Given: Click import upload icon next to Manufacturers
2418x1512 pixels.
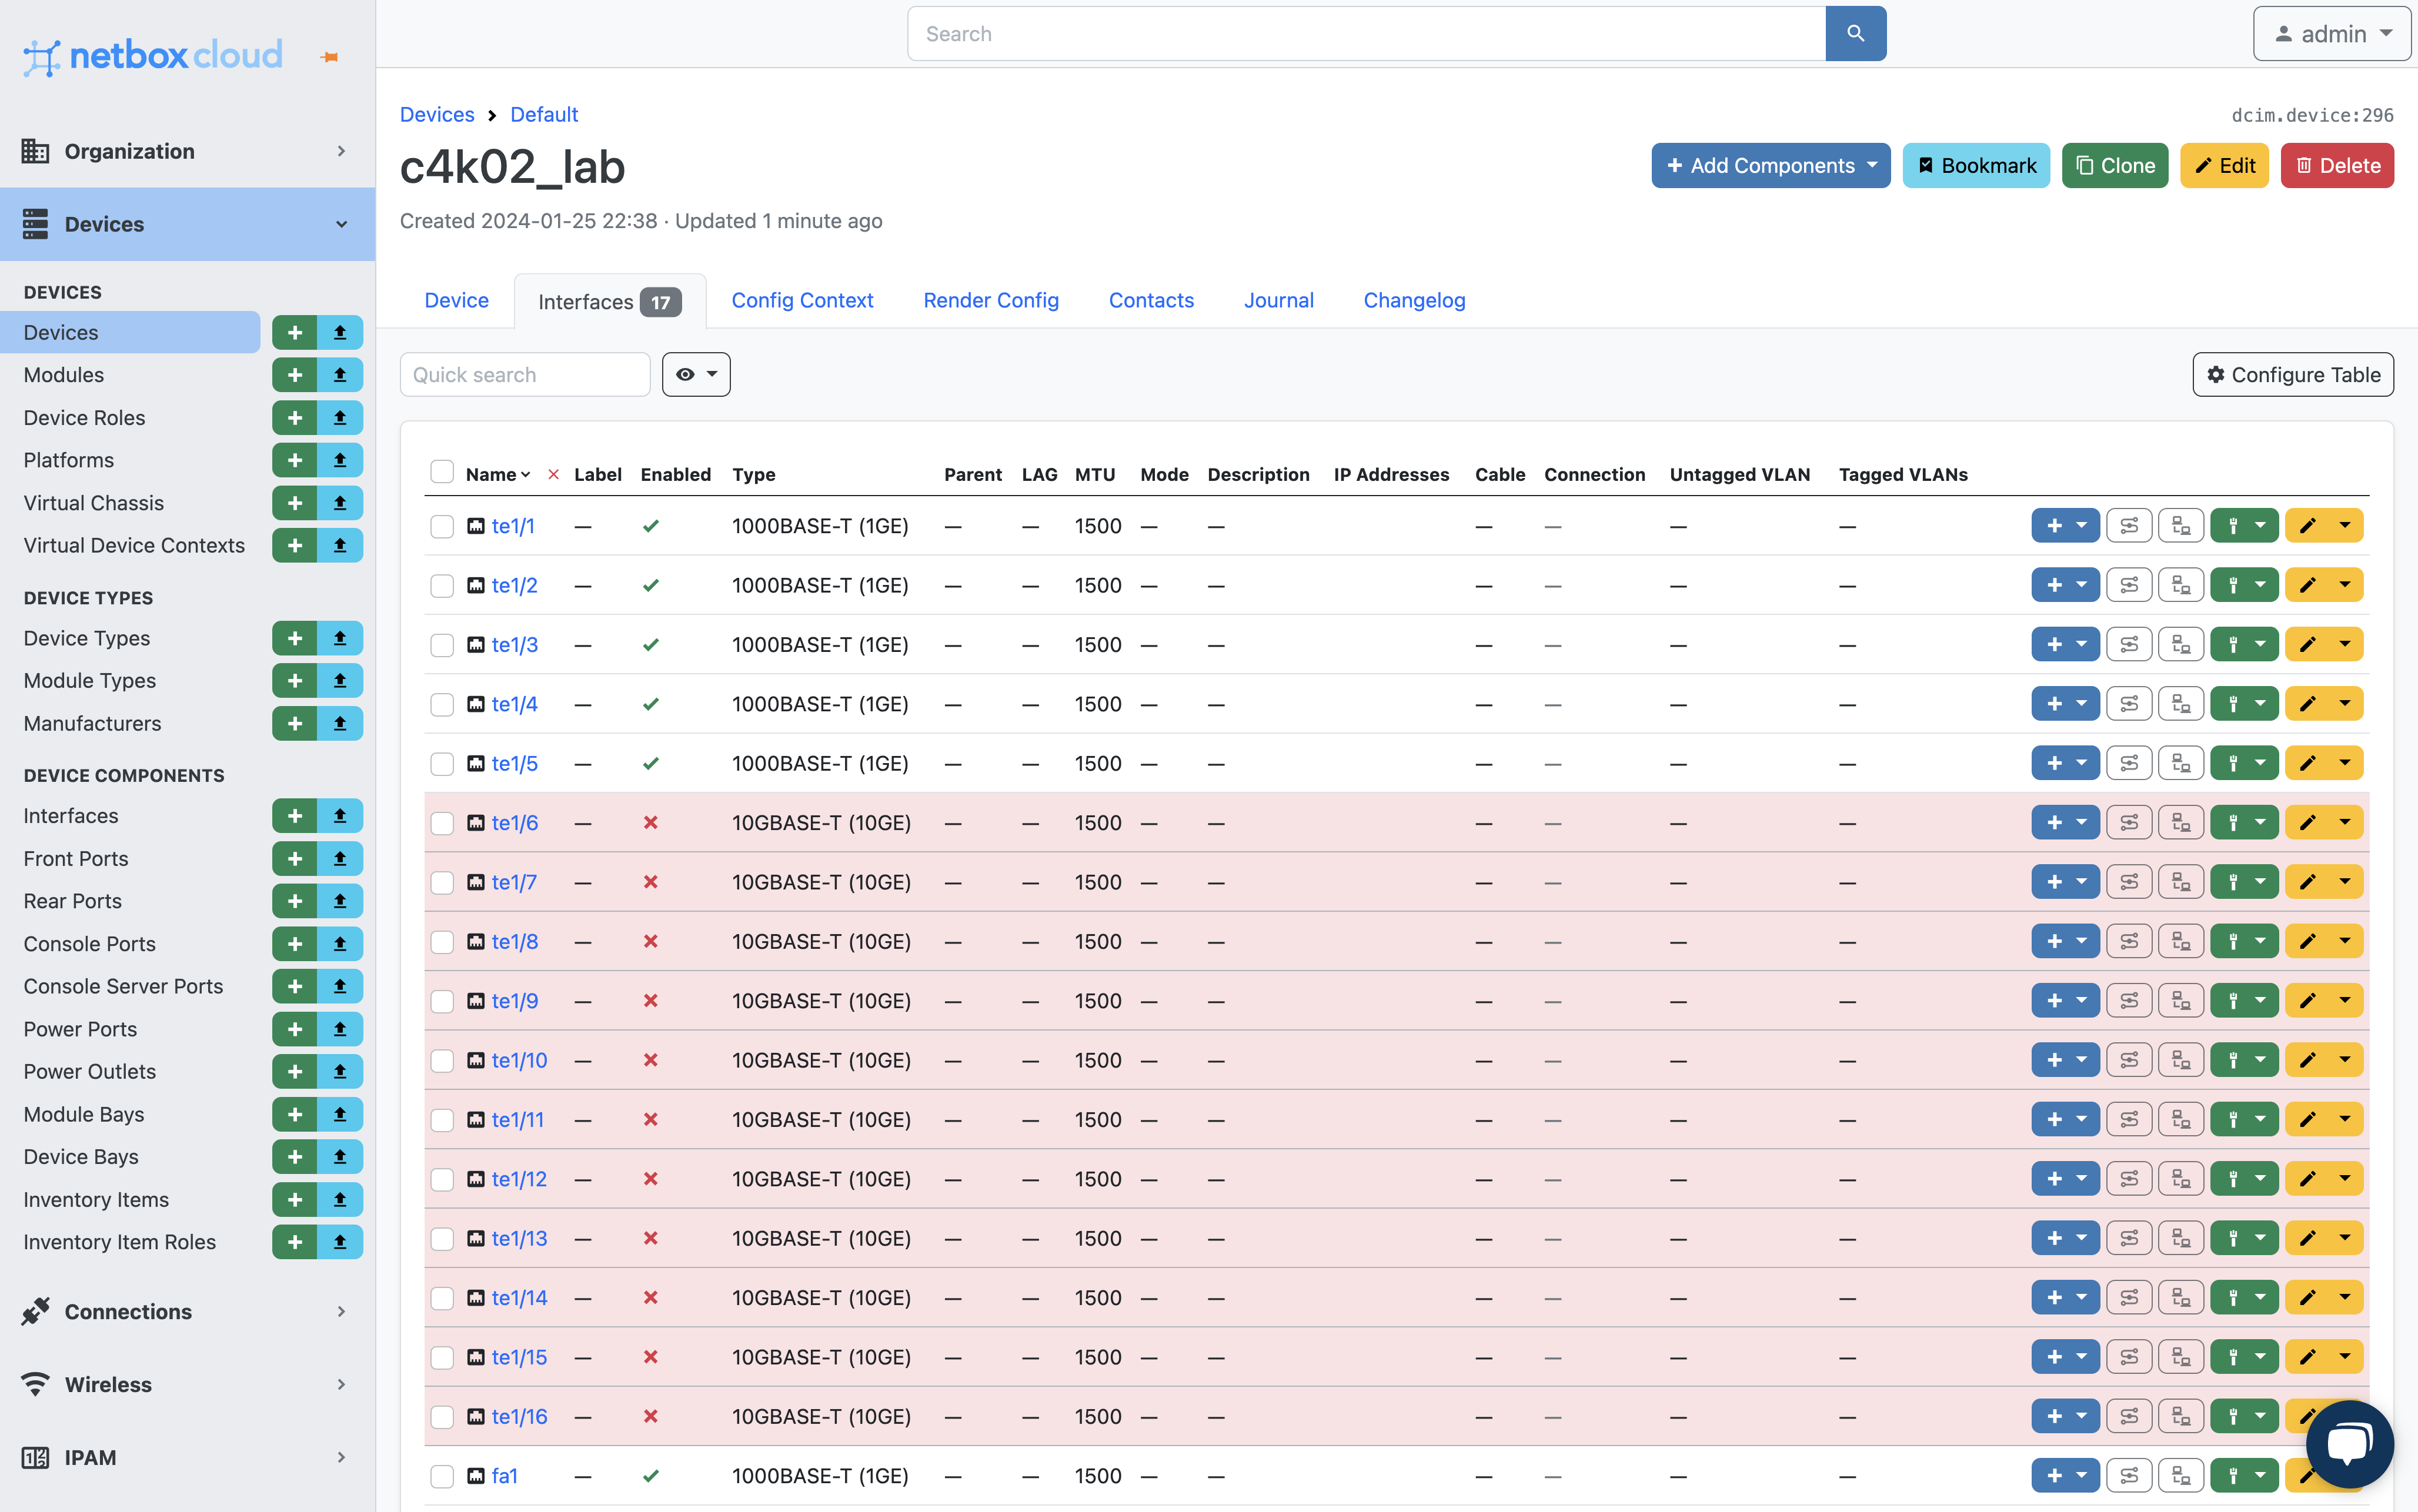Looking at the screenshot, I should [340, 723].
